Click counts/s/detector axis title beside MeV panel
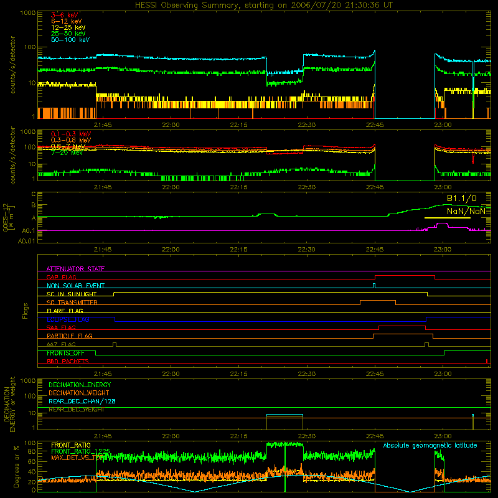 (x=13, y=155)
